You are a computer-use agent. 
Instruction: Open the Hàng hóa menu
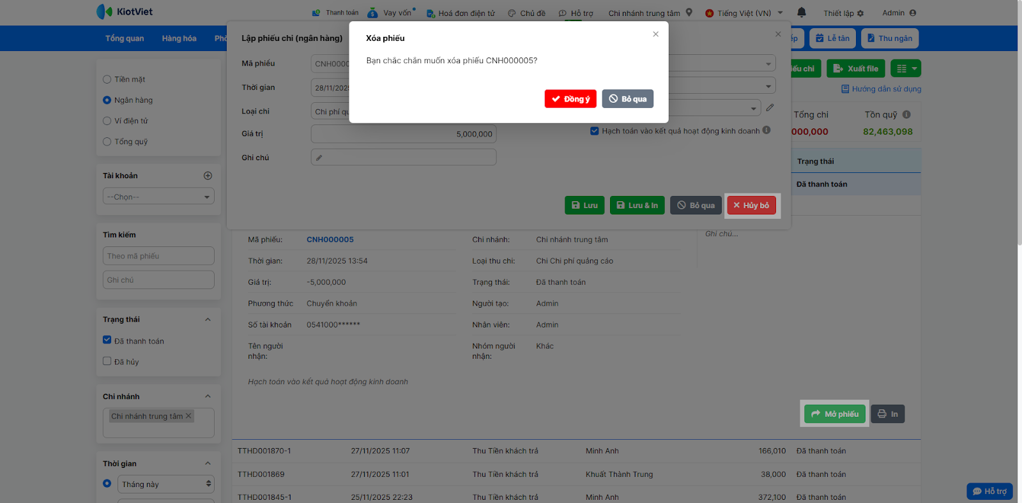[179, 38]
